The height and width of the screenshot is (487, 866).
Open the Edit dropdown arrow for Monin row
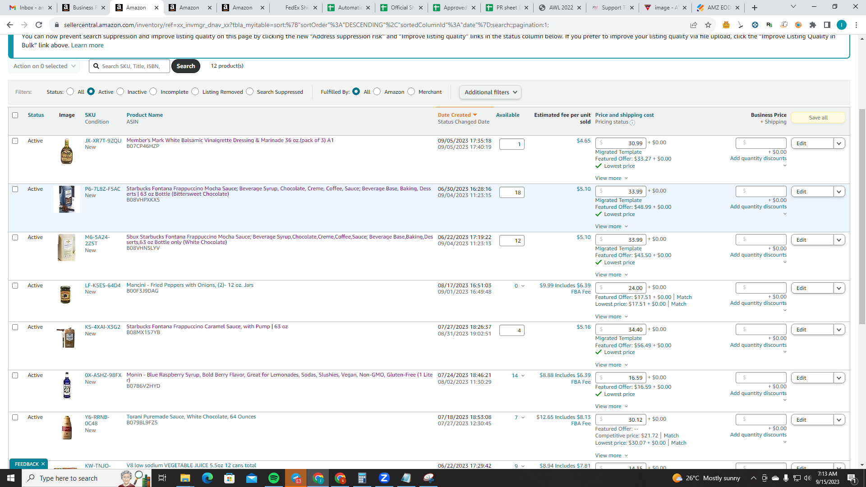click(839, 378)
